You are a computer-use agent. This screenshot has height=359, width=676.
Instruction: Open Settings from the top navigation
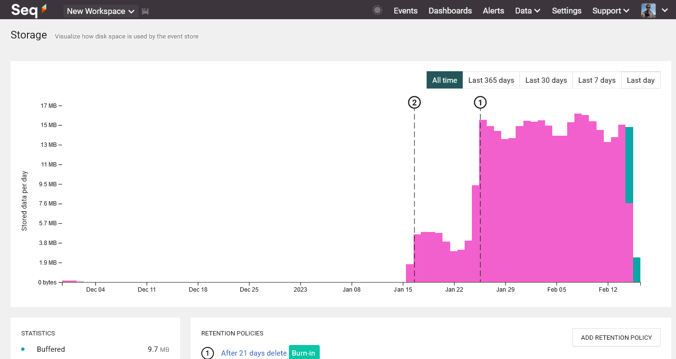coord(567,11)
